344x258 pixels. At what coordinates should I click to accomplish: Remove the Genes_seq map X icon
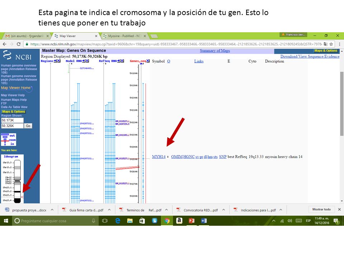[148, 61]
